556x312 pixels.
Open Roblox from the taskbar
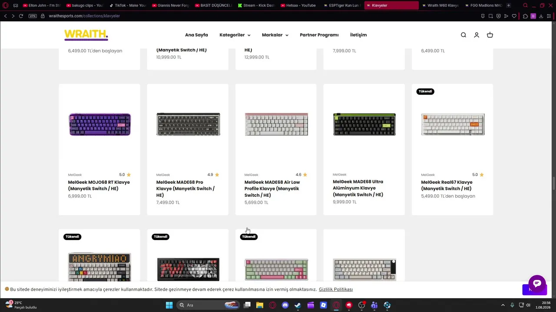(x=323, y=305)
